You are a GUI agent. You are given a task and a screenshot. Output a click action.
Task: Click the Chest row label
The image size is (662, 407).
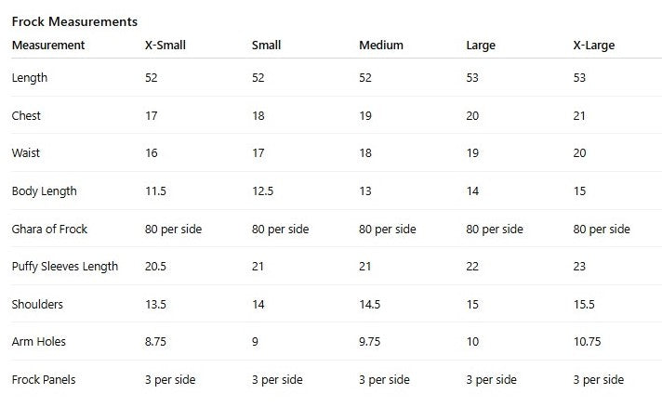[x=26, y=116]
